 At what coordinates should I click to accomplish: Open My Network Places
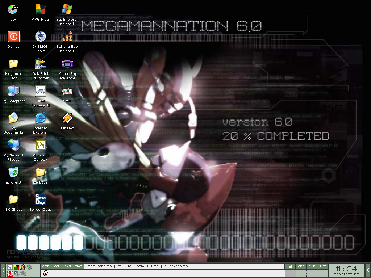(13, 151)
